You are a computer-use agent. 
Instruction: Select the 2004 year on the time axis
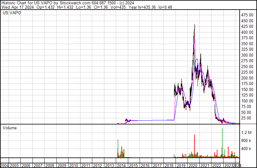(x=5, y=166)
